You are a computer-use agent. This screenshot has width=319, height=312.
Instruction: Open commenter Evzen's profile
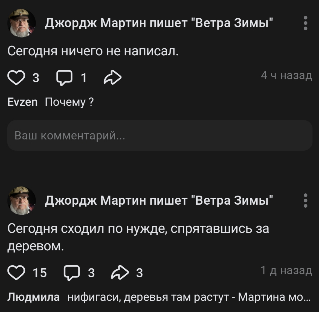coord(22,102)
